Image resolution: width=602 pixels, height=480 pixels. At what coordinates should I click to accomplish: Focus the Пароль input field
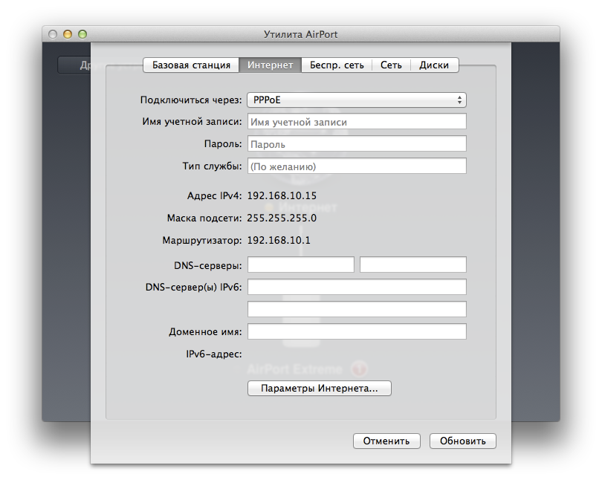[357, 144]
